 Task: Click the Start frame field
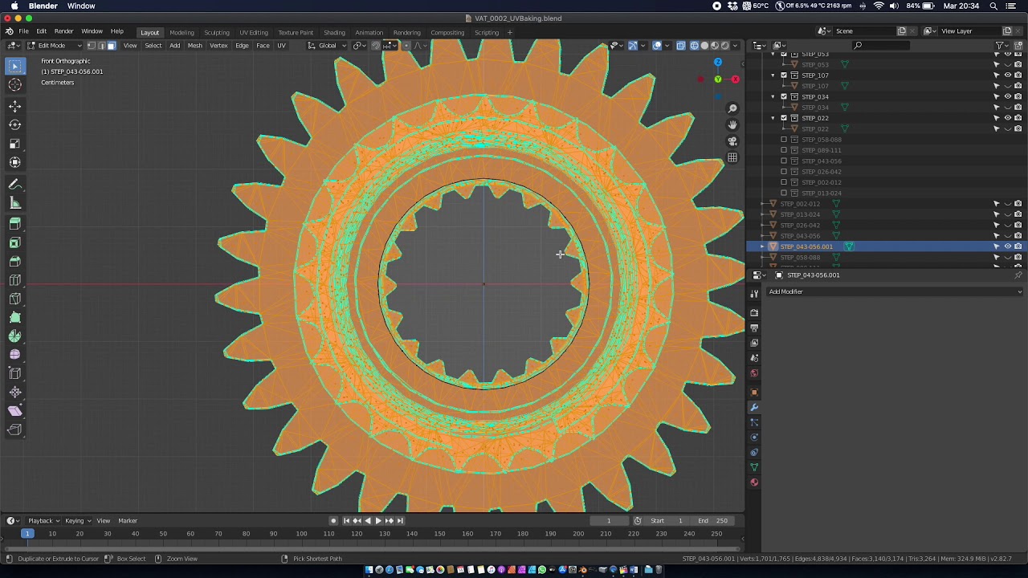[x=667, y=520]
